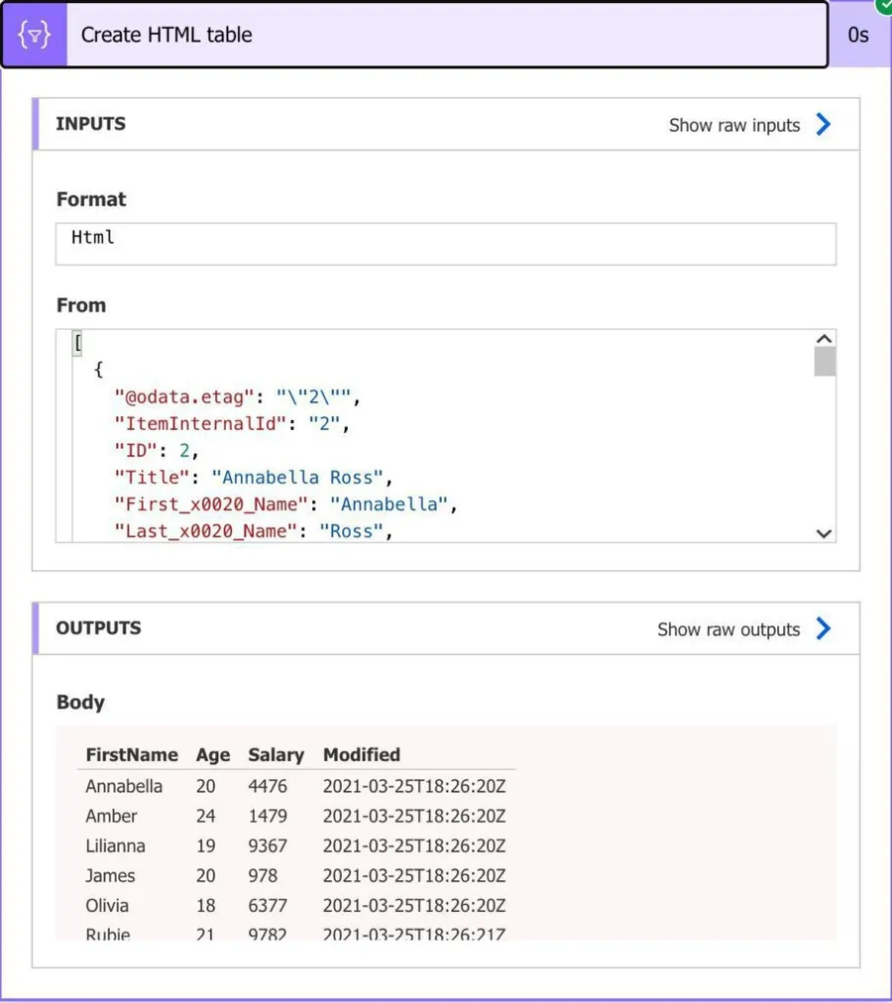Open Show raw inputs link

pyautogui.click(x=733, y=125)
